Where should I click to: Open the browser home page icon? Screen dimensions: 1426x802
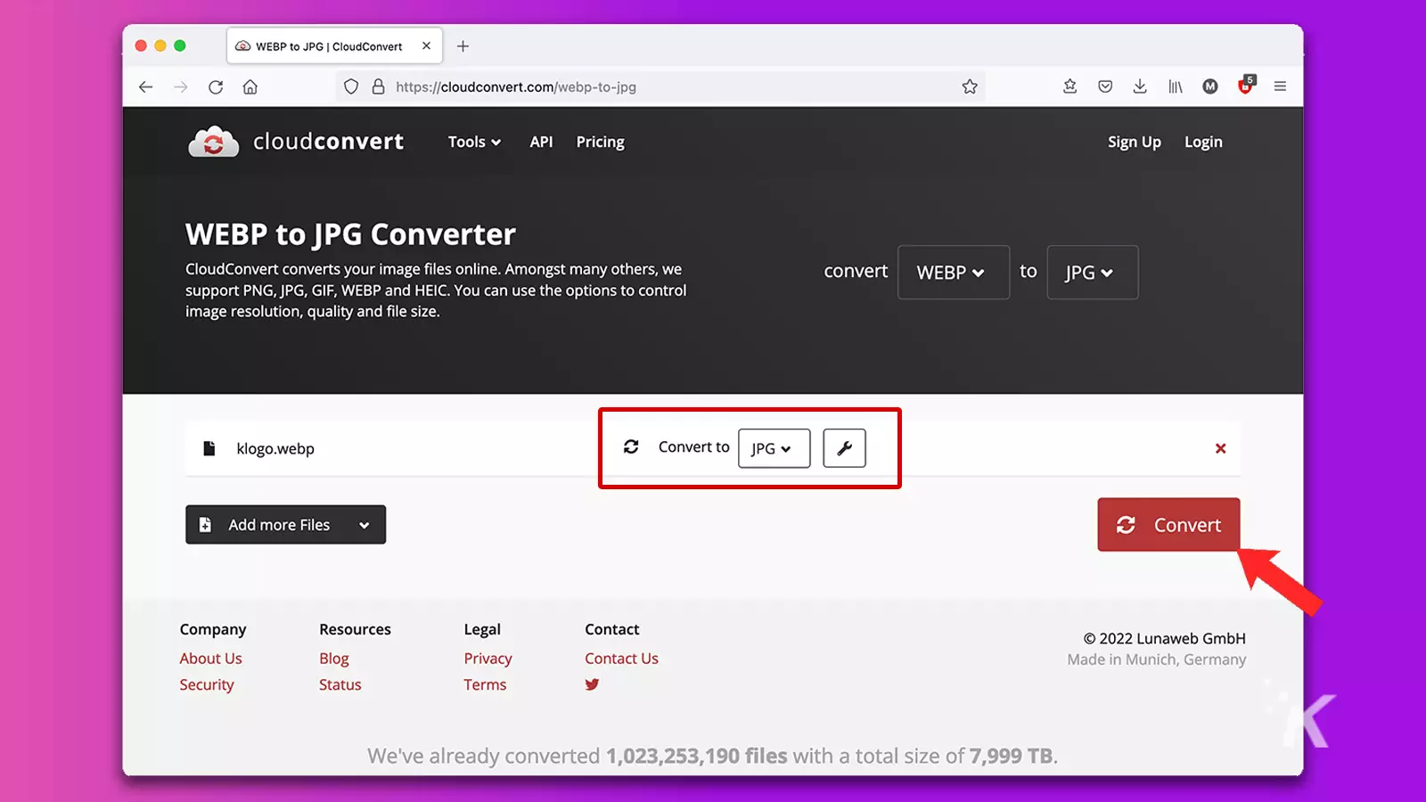[x=250, y=86]
